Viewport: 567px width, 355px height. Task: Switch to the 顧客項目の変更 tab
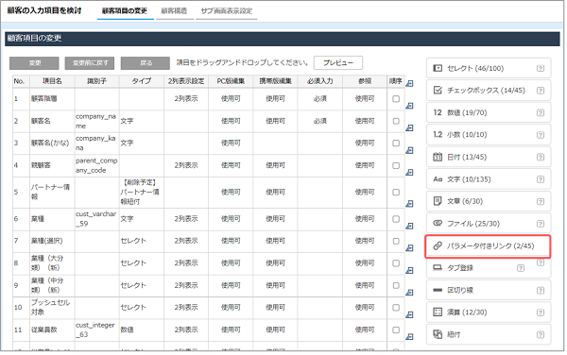pyautogui.click(x=125, y=10)
